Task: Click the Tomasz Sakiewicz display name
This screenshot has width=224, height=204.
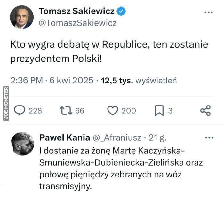Action: click(76, 12)
